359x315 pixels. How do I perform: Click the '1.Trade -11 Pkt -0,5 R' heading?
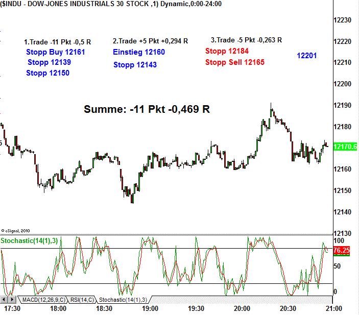pyautogui.click(x=58, y=42)
